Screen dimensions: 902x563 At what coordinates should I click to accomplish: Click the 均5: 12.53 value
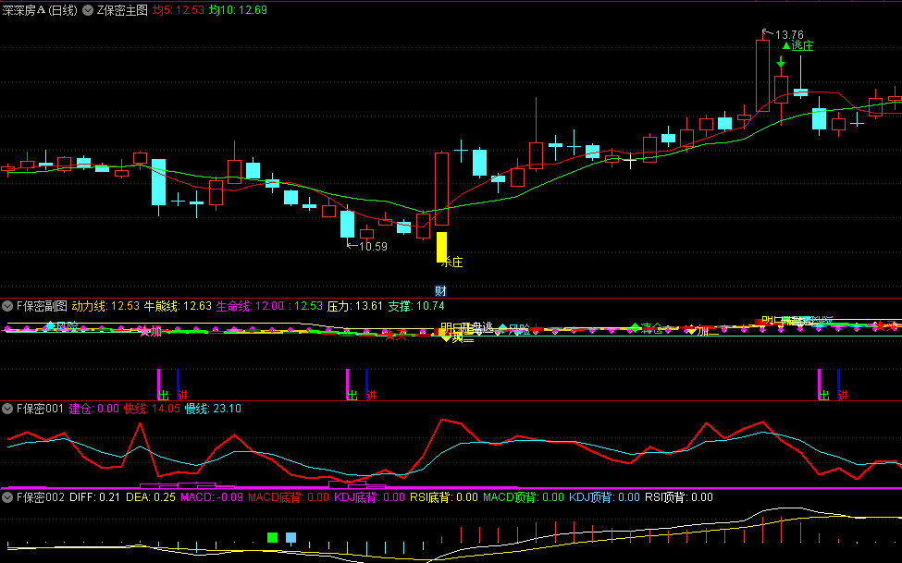tap(179, 10)
